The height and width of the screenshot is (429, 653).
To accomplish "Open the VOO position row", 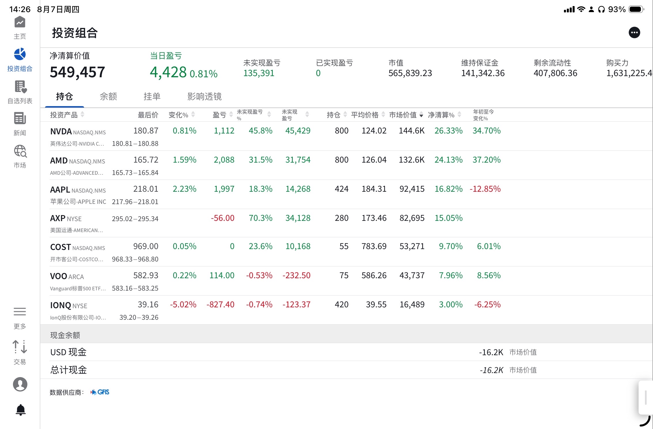I will click(346, 281).
